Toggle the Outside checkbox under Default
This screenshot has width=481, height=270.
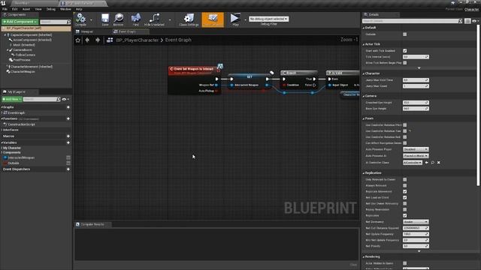click(405, 34)
